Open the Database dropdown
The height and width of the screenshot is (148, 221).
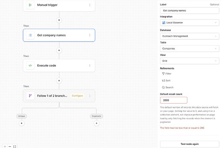[190, 36]
